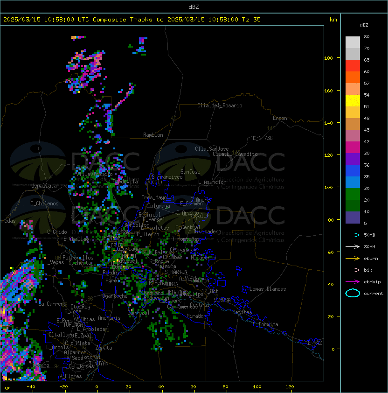Click the 120 horizontal axis label

coord(290,387)
